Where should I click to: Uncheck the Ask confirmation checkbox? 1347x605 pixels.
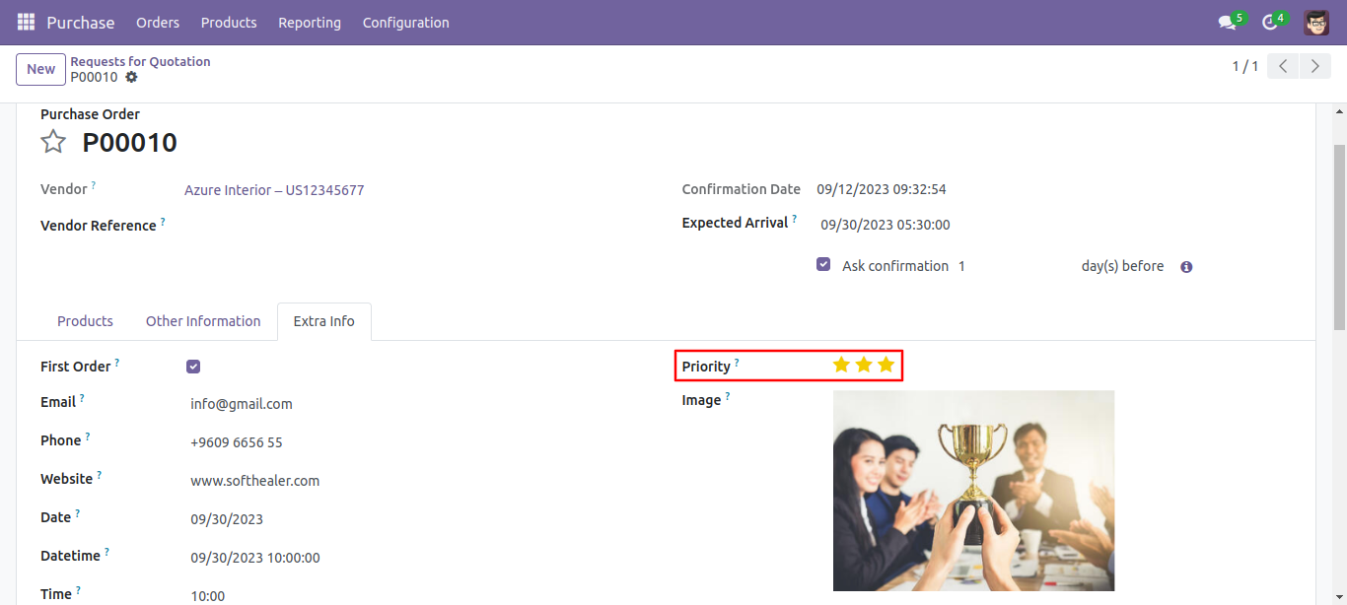823,265
